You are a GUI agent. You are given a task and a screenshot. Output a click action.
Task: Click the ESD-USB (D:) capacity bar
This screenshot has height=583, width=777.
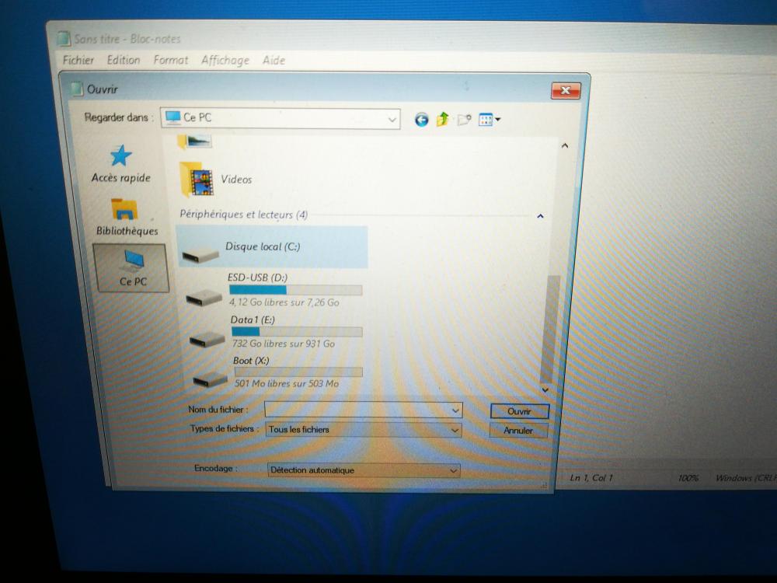coord(296,289)
